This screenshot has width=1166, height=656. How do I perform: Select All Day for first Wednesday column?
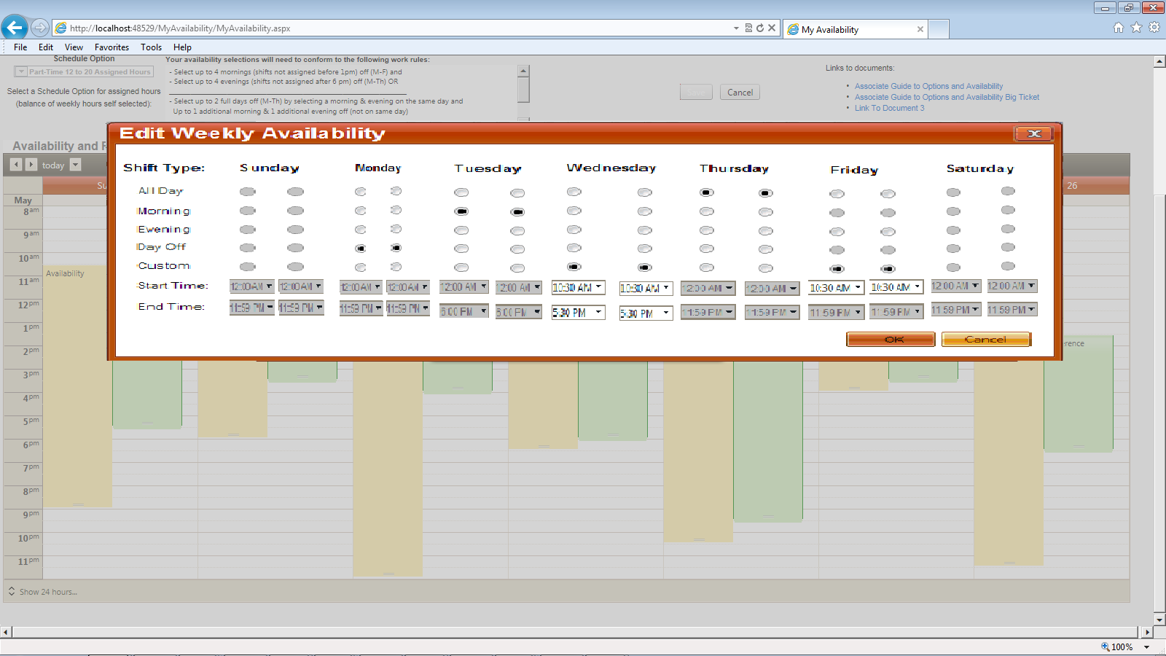click(x=574, y=192)
